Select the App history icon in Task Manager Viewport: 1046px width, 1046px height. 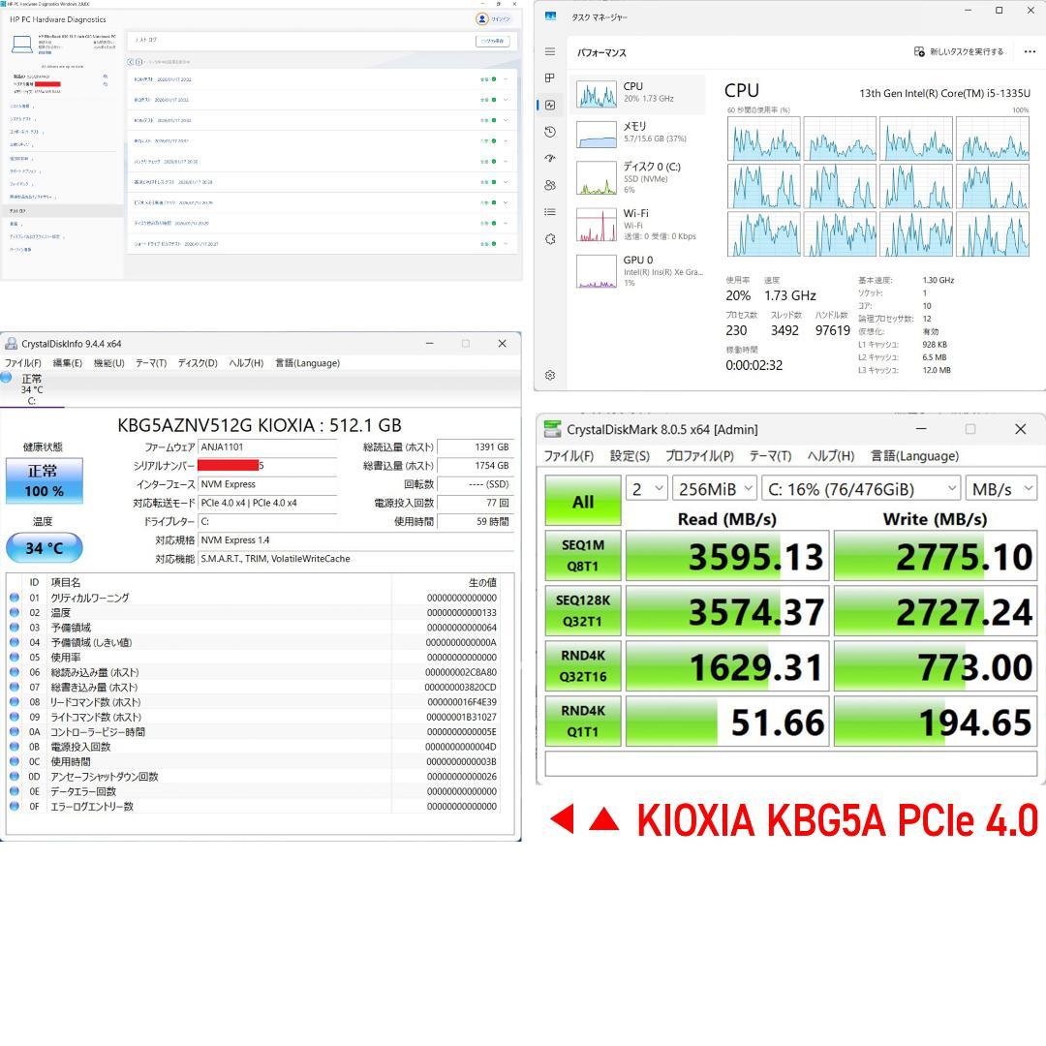click(550, 132)
